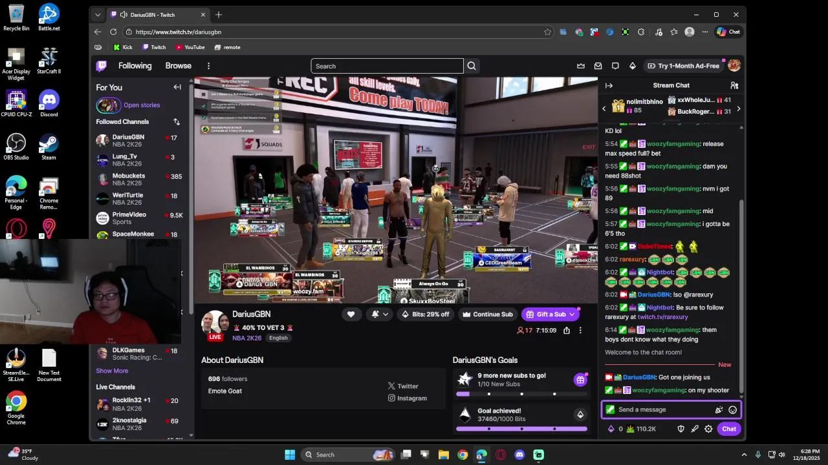Open the chat text effects icon

tap(719, 409)
